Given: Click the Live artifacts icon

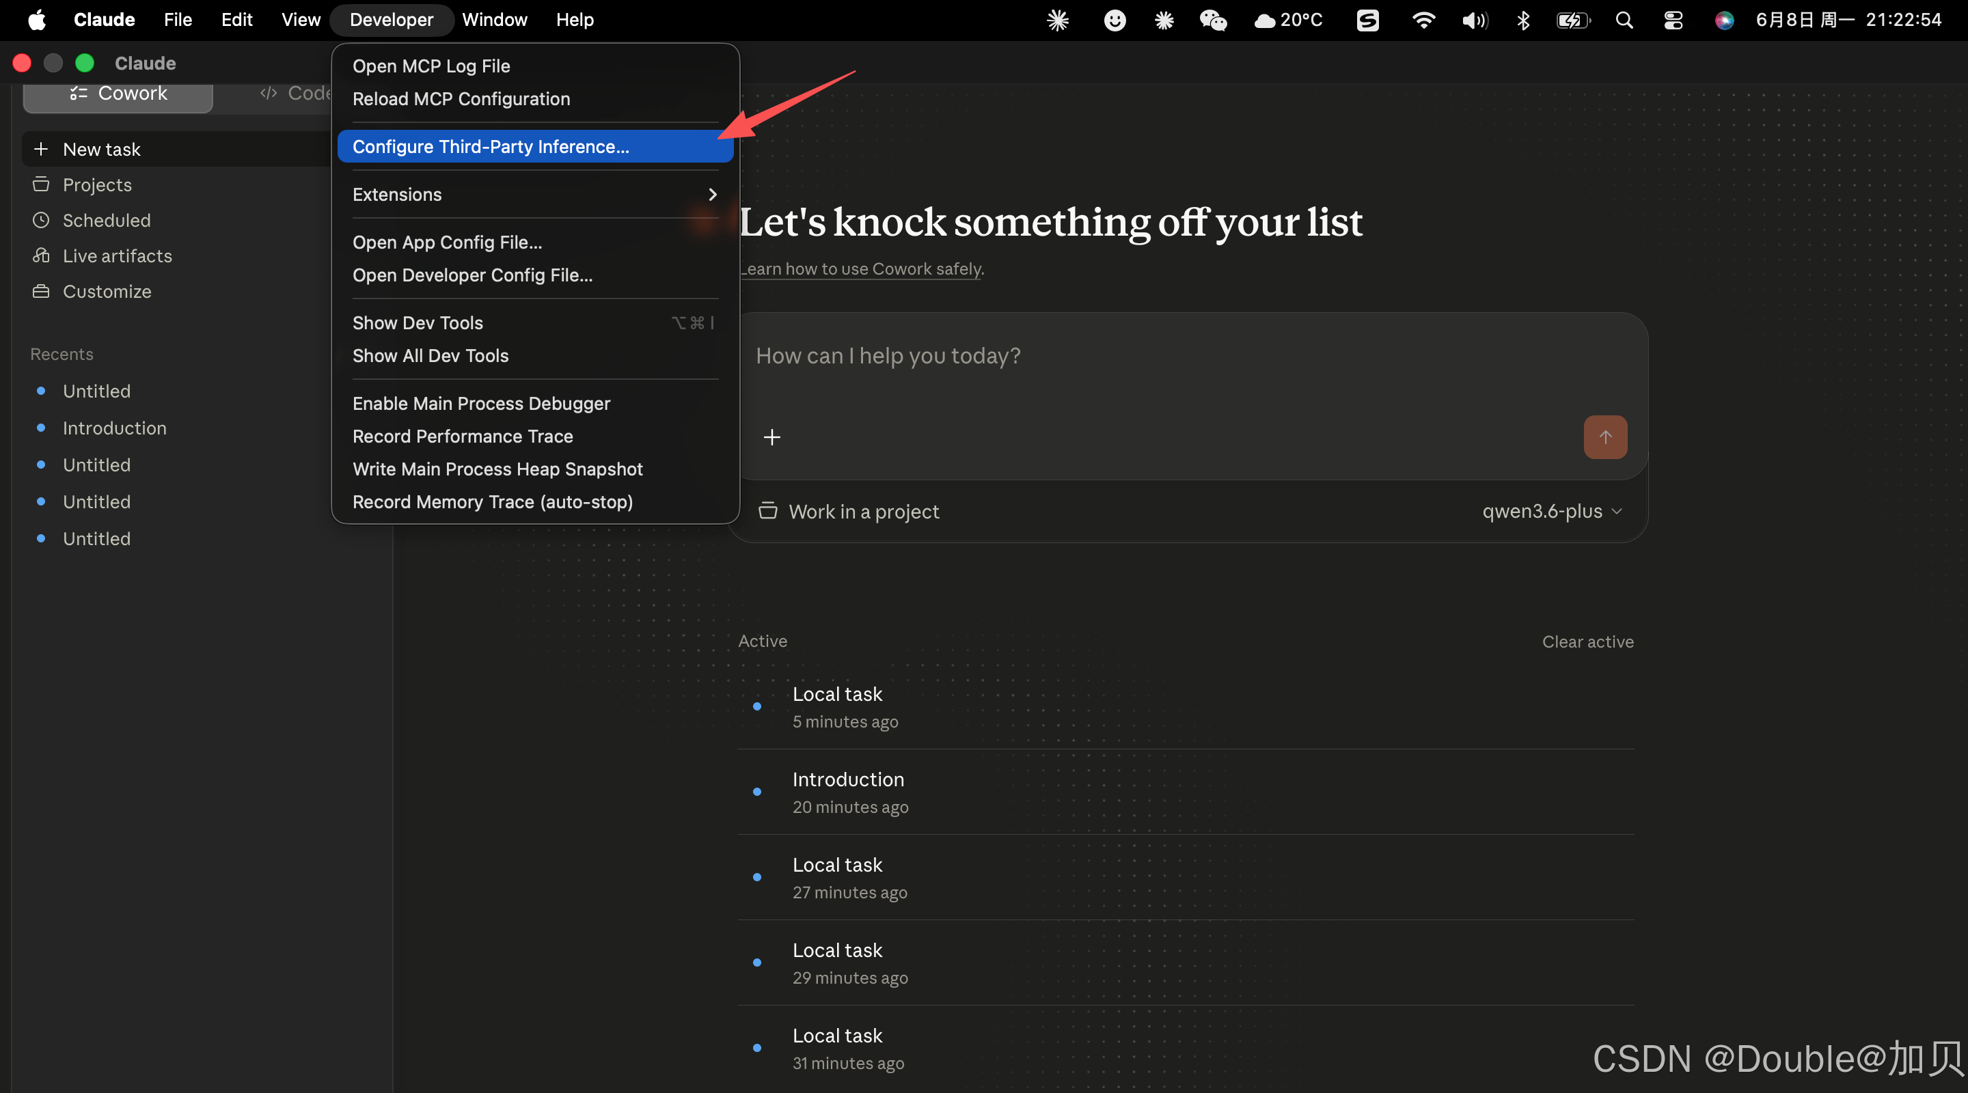Looking at the screenshot, I should [41, 256].
